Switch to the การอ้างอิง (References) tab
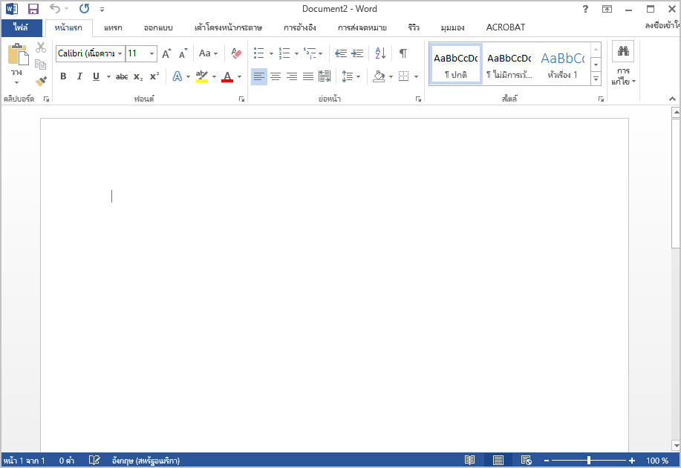The height and width of the screenshot is (468, 681). (300, 27)
